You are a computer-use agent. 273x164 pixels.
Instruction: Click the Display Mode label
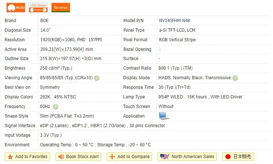pyautogui.click(x=136, y=78)
